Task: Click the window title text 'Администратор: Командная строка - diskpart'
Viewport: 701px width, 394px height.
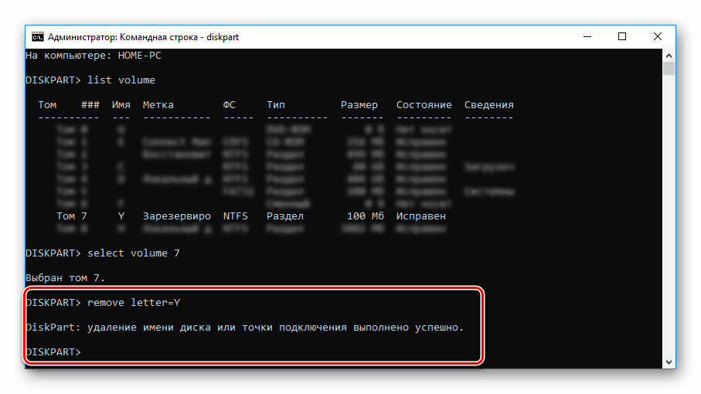Action: 143,37
